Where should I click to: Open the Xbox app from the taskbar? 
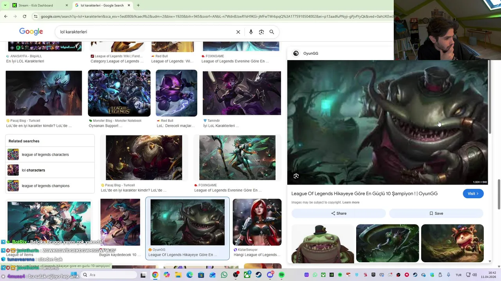coord(247,275)
